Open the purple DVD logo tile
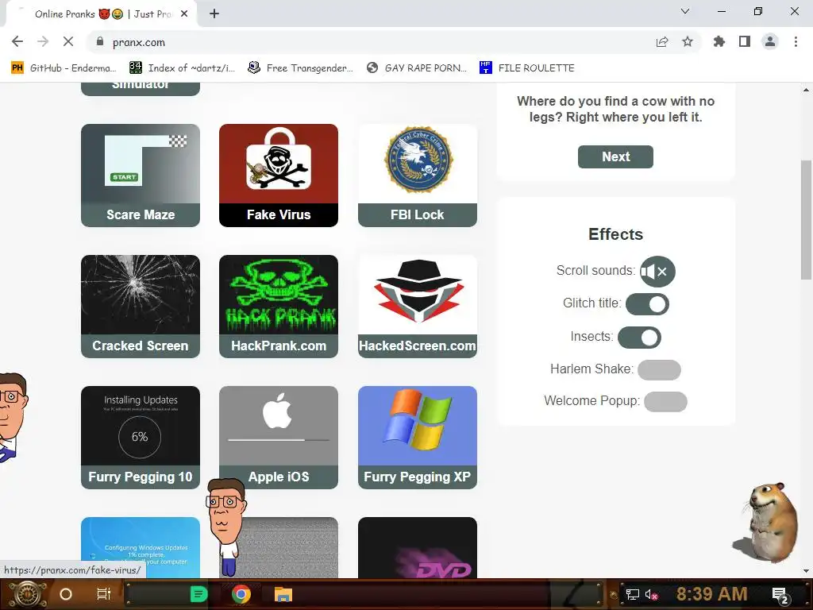Viewport: 813px width, 610px height. pyautogui.click(x=418, y=548)
